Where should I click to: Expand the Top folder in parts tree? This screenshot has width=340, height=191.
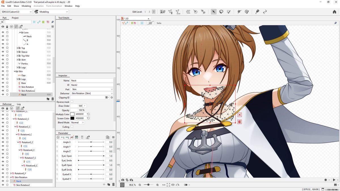pyautogui.click(x=18, y=48)
